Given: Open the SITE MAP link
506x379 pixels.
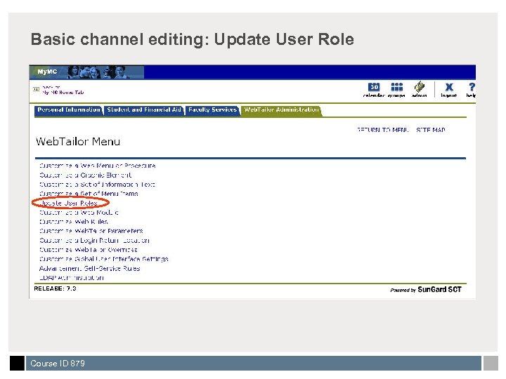Looking at the screenshot, I should pyautogui.click(x=431, y=130).
